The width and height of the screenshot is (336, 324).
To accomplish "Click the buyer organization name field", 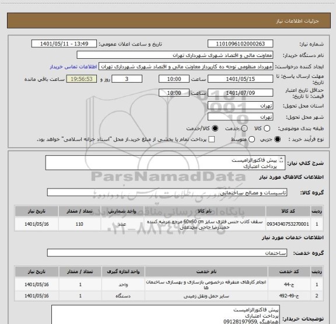I will [x=175, y=55].
